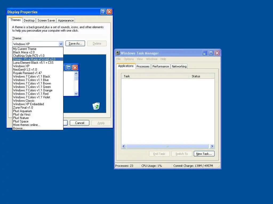Open the Help menu in Task Manager
Viewport: 273px width, 204px height.
(x=163, y=59)
